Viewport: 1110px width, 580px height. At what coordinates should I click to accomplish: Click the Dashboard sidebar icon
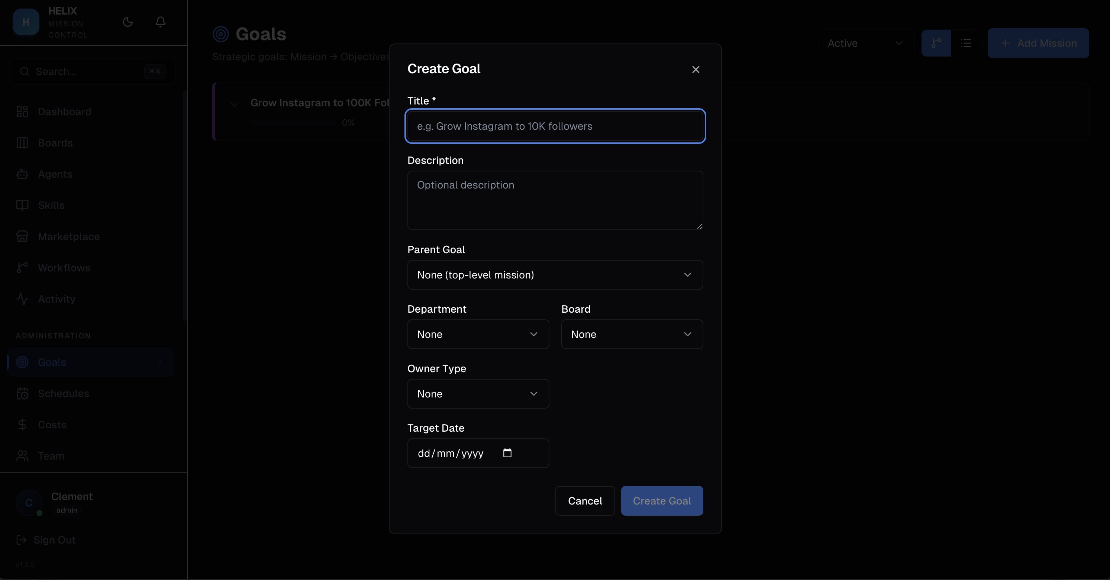tap(22, 112)
